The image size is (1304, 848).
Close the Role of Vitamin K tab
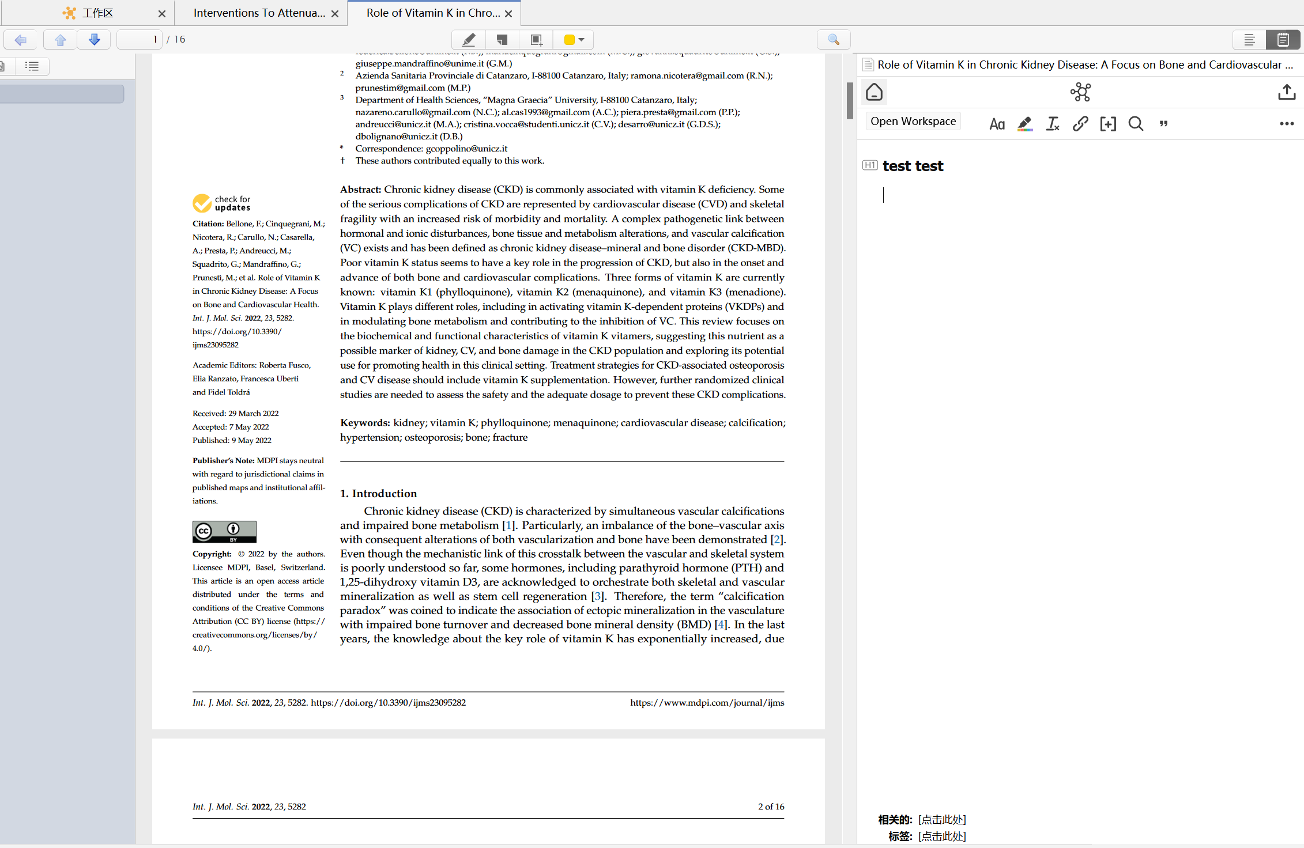(x=508, y=14)
